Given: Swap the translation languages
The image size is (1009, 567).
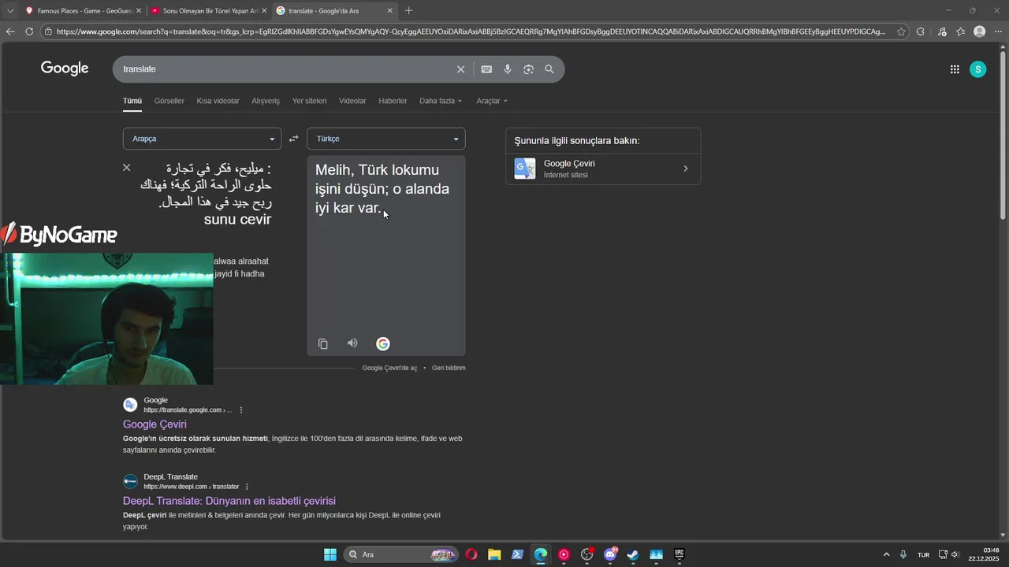Looking at the screenshot, I should [294, 139].
